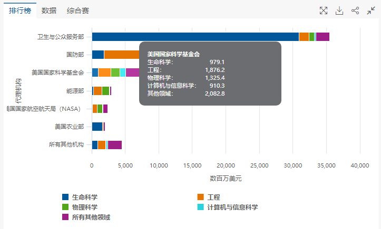Select the 综合赛 tab
Image resolution: width=381 pixels, height=229 pixels.
click(78, 11)
